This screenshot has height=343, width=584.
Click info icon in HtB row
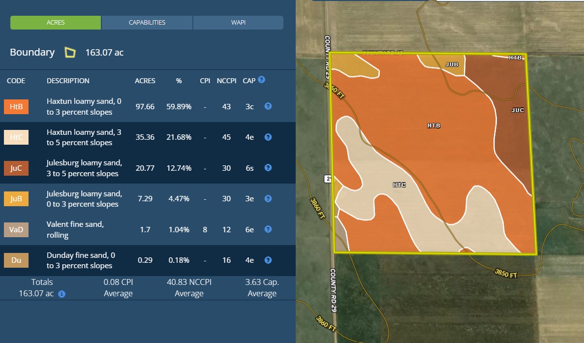point(268,106)
